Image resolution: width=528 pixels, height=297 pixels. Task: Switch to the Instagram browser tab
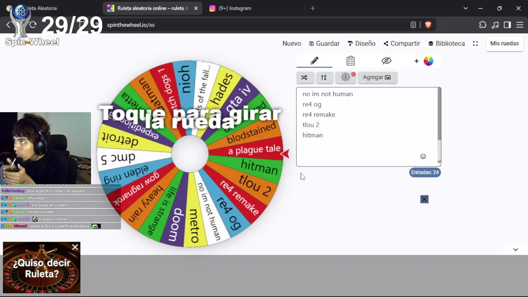(235, 8)
